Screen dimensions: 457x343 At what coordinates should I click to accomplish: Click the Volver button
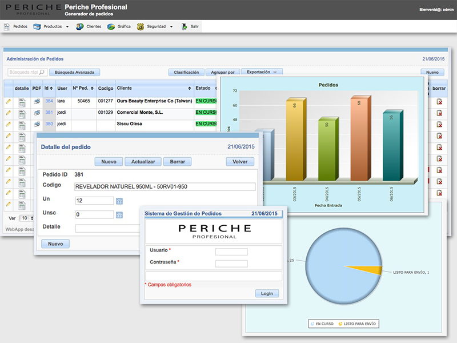tap(240, 162)
